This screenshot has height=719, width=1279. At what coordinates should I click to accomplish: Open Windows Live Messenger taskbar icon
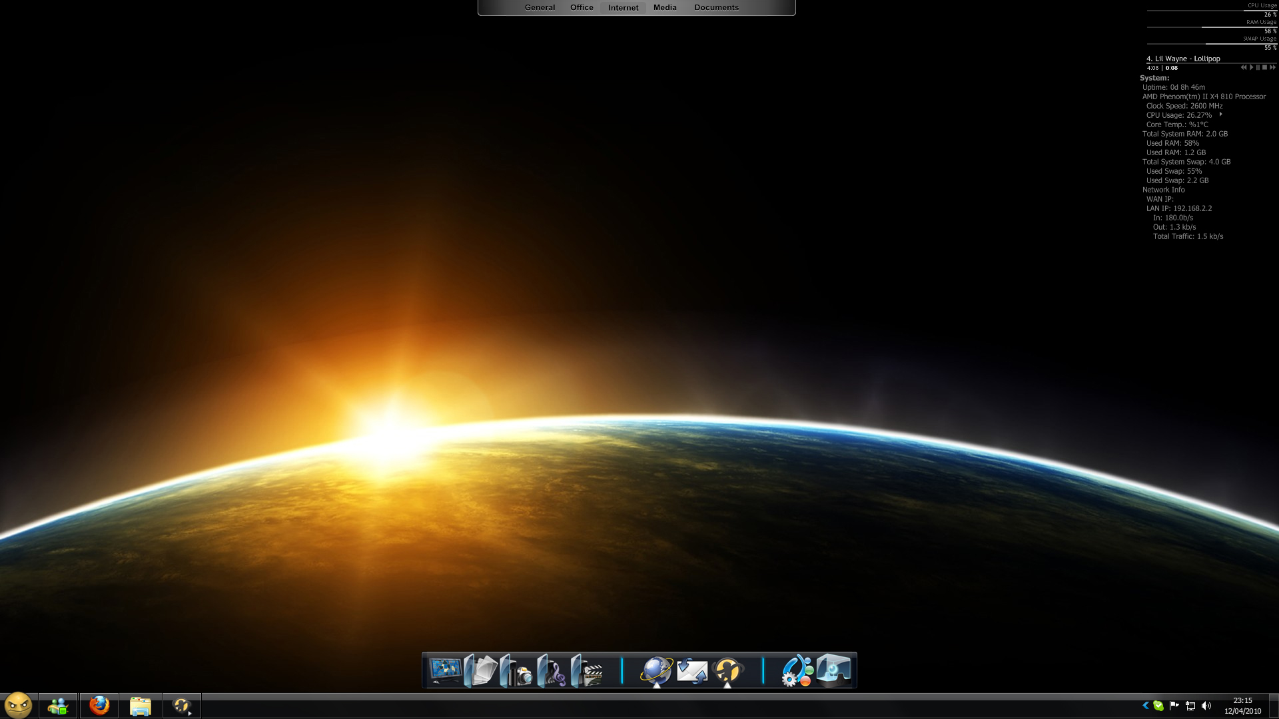coord(58,705)
